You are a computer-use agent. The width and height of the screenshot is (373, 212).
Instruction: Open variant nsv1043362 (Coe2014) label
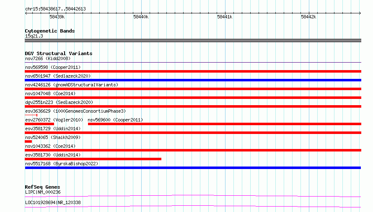tap(50, 146)
